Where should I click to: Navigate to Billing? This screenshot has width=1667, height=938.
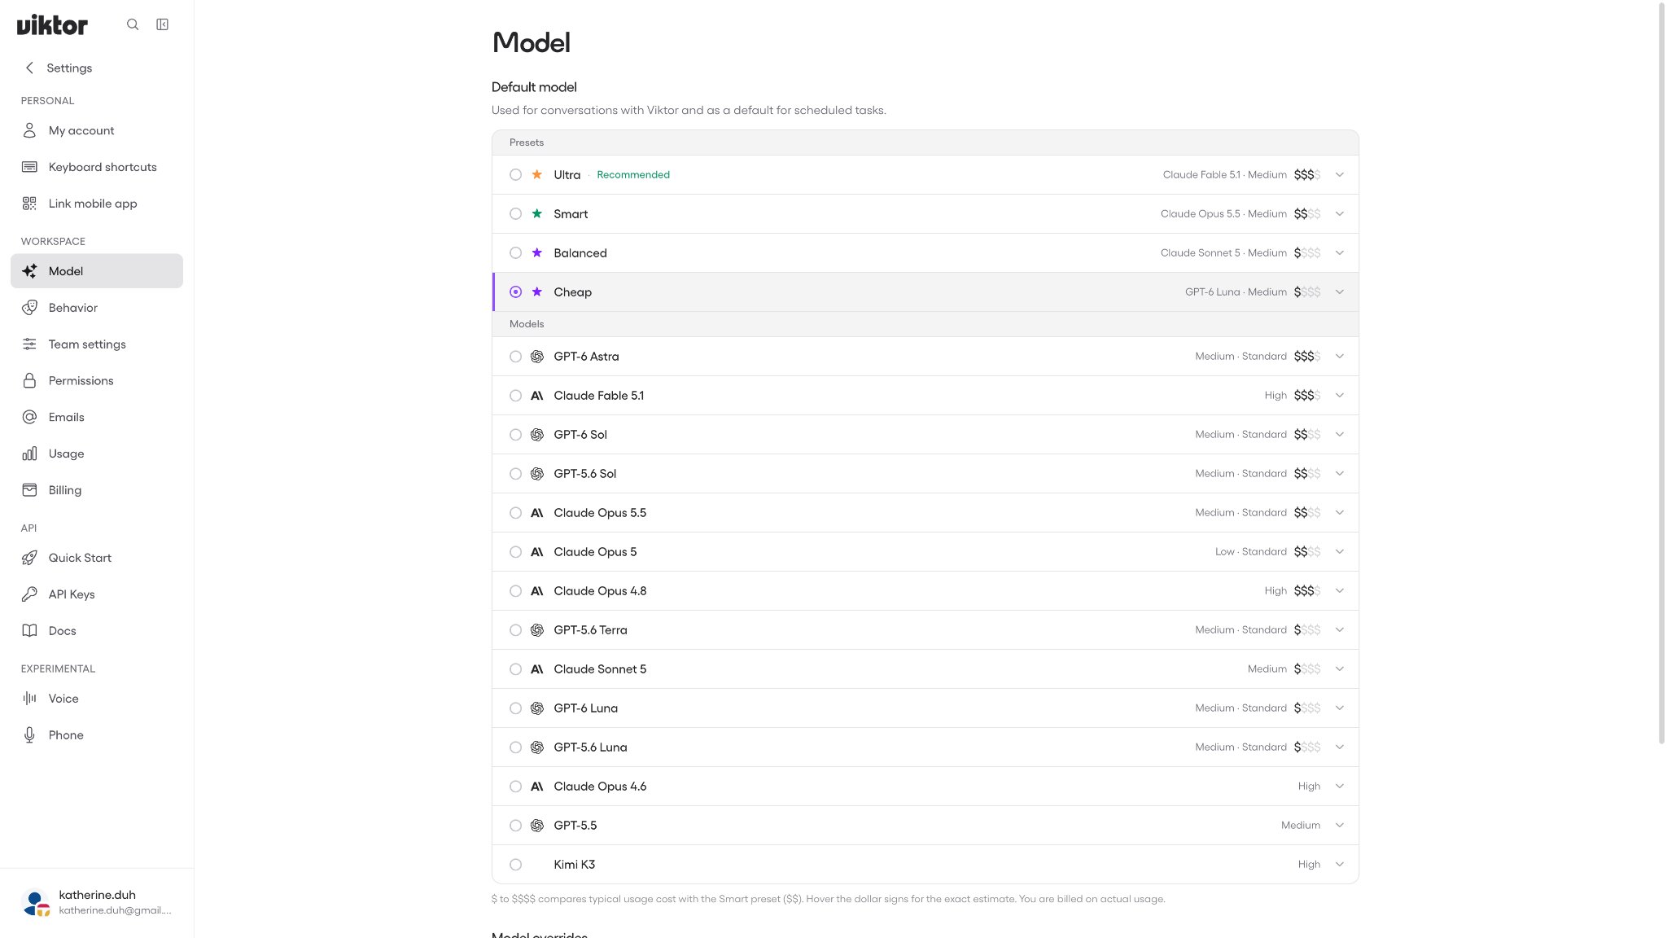[97, 490]
